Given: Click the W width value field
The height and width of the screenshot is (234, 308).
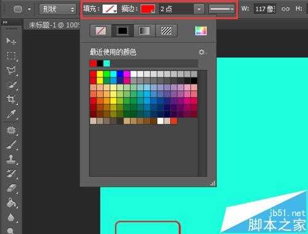Looking at the screenshot, I should 265,9.
